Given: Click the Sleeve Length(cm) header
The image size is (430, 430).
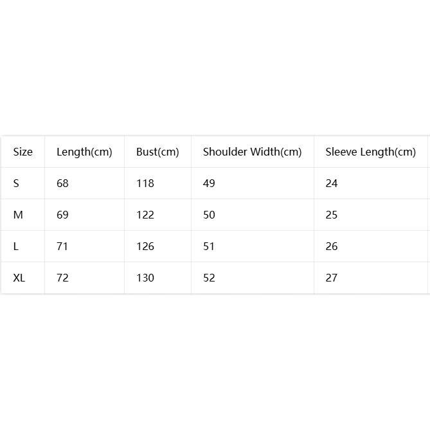Looking at the screenshot, I should coord(371,152).
